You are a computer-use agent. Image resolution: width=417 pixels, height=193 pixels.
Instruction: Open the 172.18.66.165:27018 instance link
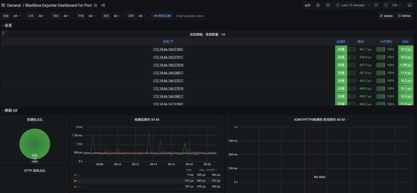168,65
